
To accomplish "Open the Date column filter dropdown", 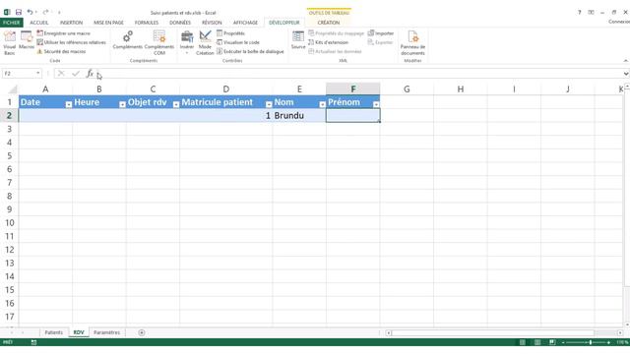I will pos(68,104).
